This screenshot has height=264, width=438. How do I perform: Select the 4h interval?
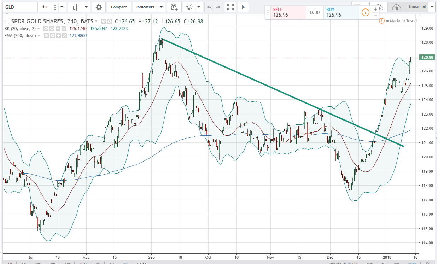[44, 7]
